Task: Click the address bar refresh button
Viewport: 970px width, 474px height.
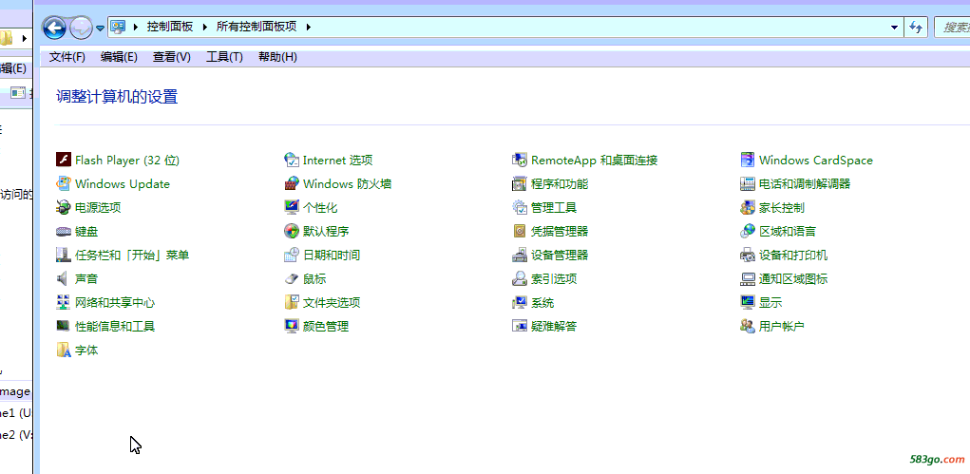Action: pyautogui.click(x=916, y=28)
